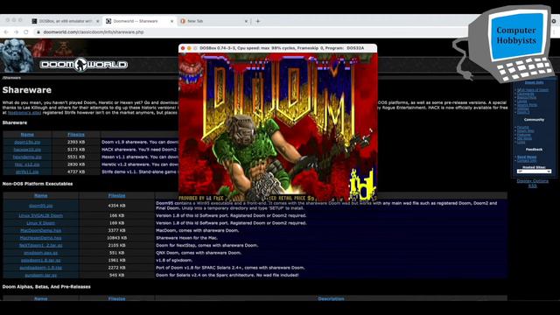The height and width of the screenshot is (315, 560).
Task: Download the HACX shareware zip link
Action: (27, 150)
